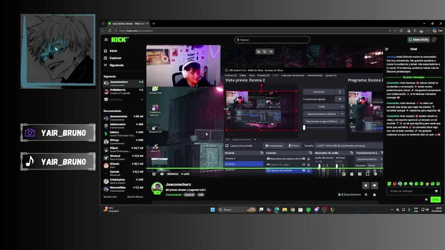Open OBS Editar menu

pyautogui.click(x=243, y=75)
